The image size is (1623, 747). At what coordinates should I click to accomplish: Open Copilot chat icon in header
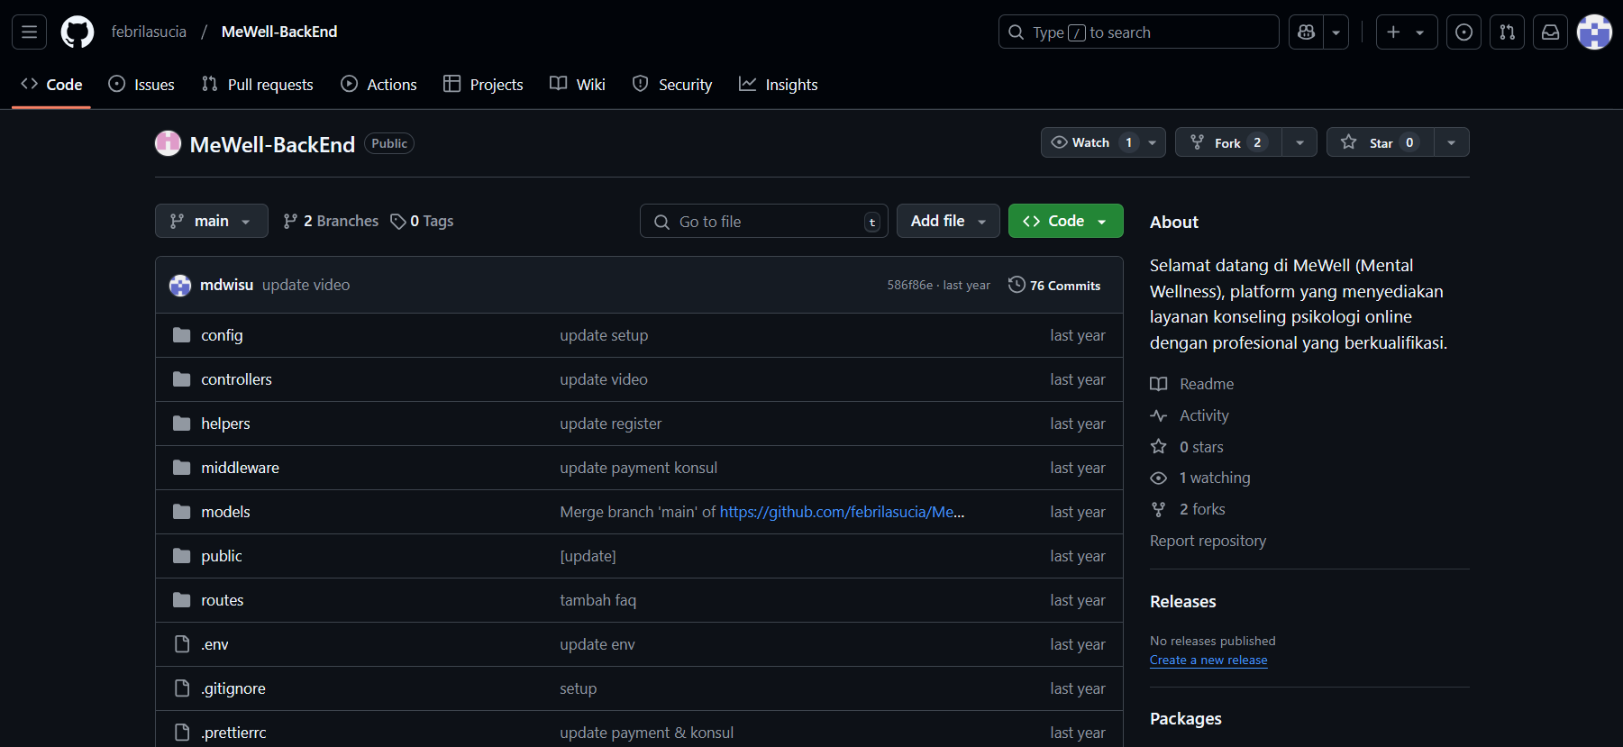(x=1306, y=32)
